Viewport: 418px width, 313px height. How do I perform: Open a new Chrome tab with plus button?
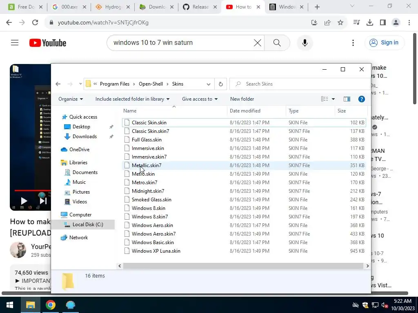point(317,7)
